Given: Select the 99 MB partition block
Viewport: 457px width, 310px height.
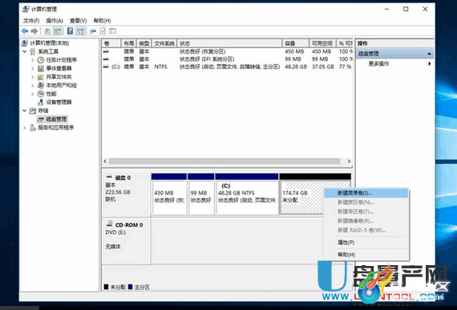Looking at the screenshot, I should (x=201, y=194).
